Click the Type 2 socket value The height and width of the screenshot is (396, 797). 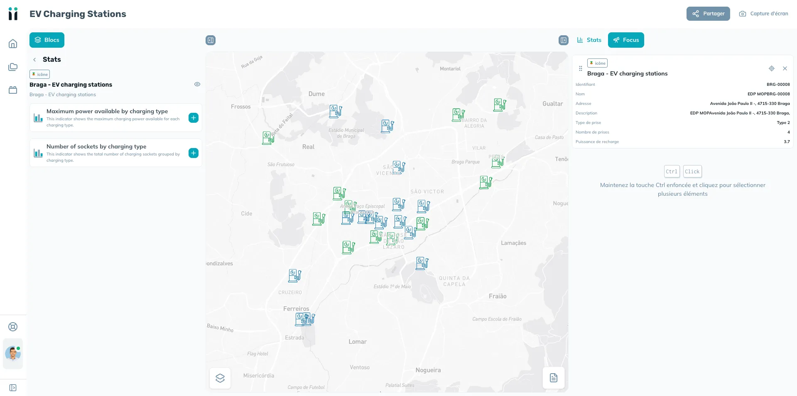[783, 123]
